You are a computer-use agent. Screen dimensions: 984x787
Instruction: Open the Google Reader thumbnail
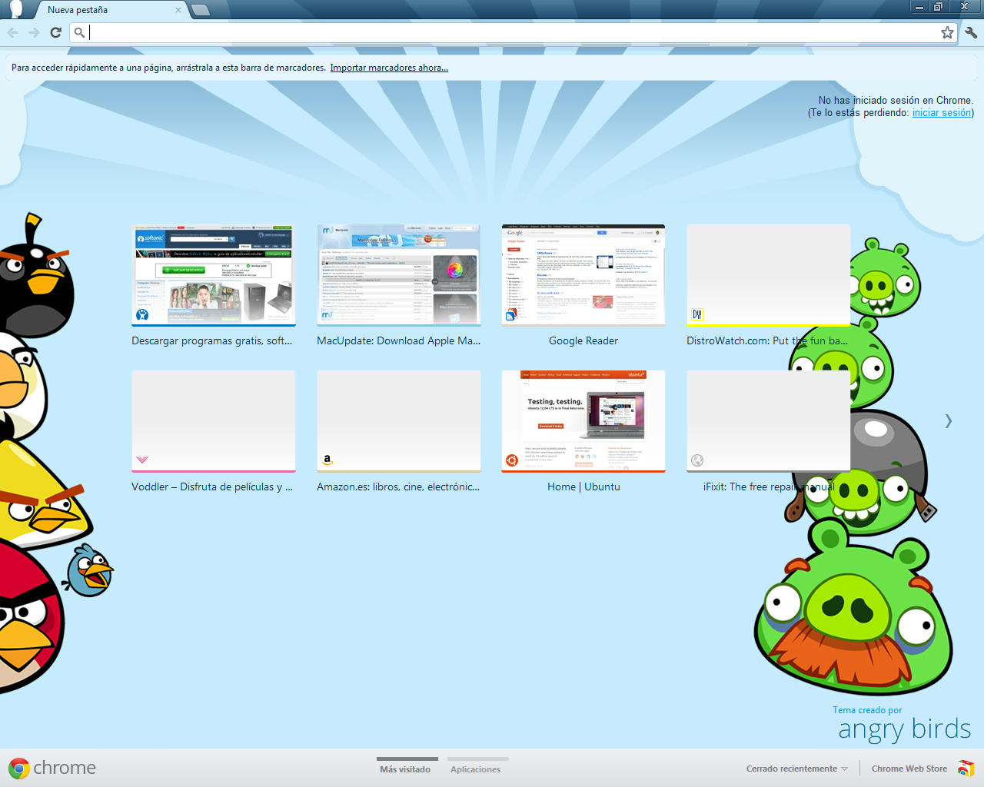point(583,275)
